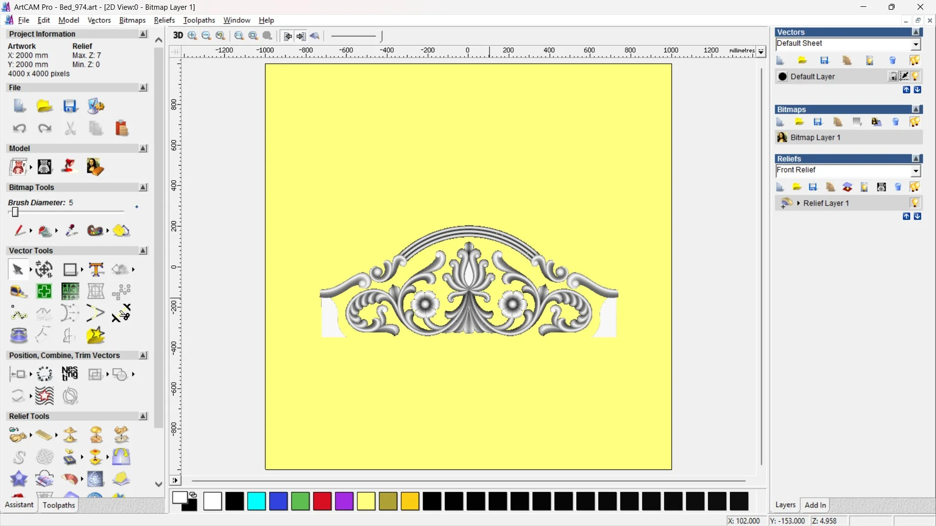Click the Undo arrow icon

(19, 129)
